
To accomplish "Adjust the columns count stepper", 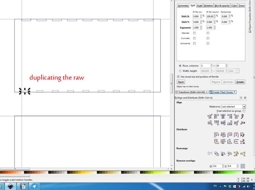I will click(226, 66).
